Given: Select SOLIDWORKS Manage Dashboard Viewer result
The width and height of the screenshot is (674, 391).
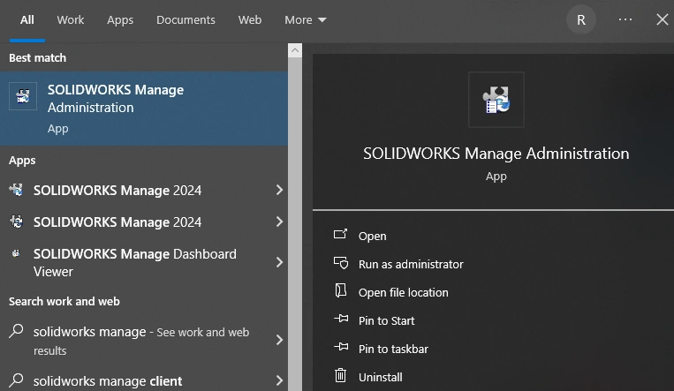Looking at the screenshot, I should [x=144, y=262].
